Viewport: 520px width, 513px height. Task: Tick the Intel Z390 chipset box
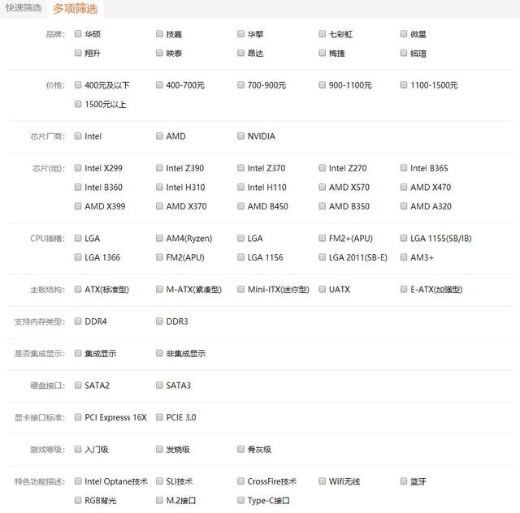pyautogui.click(x=159, y=168)
